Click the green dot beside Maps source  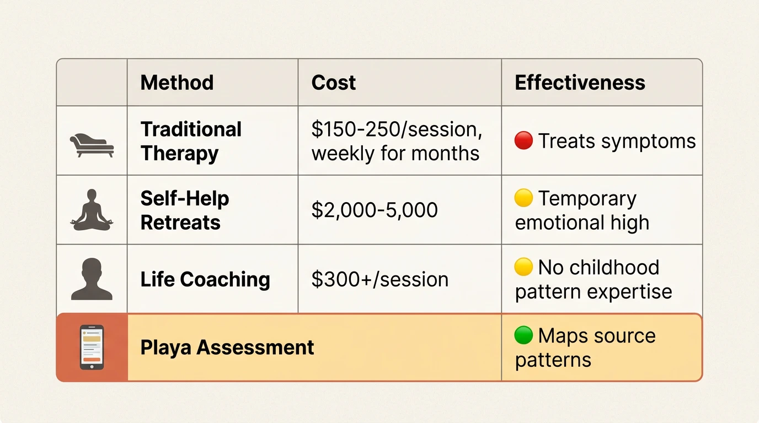pos(523,335)
